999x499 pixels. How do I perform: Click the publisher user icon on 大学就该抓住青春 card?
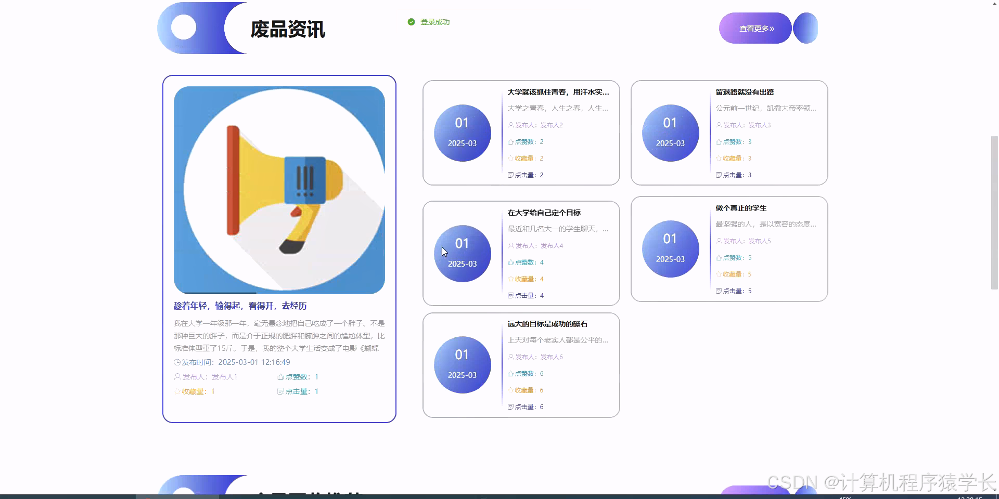(511, 125)
